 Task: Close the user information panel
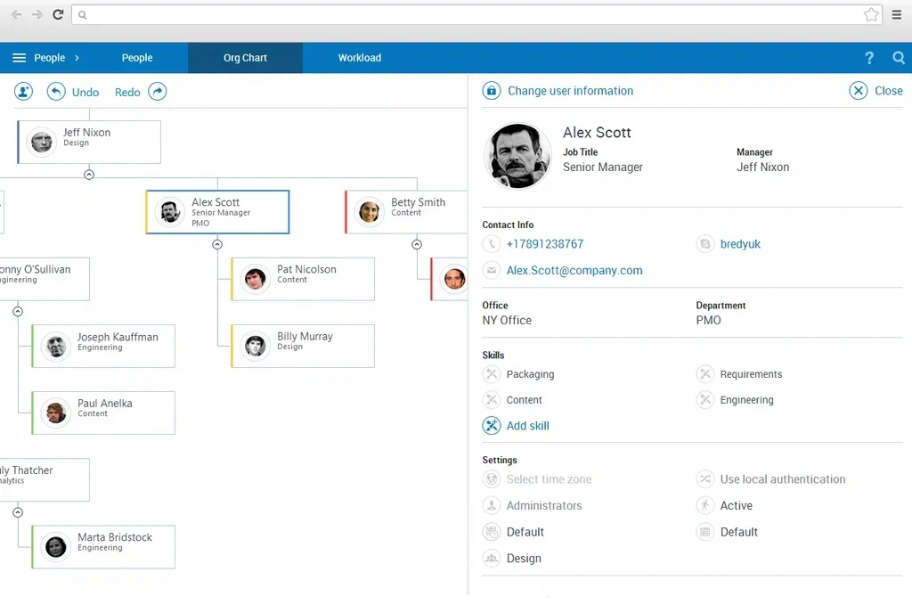point(876,91)
